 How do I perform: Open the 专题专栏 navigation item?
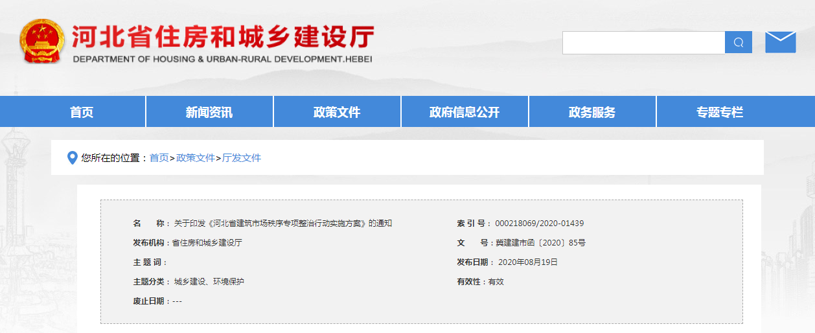(720, 112)
